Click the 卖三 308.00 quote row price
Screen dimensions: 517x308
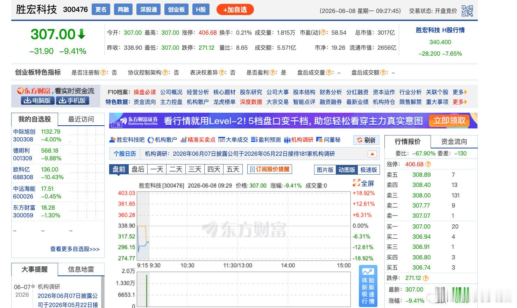(x=422, y=195)
